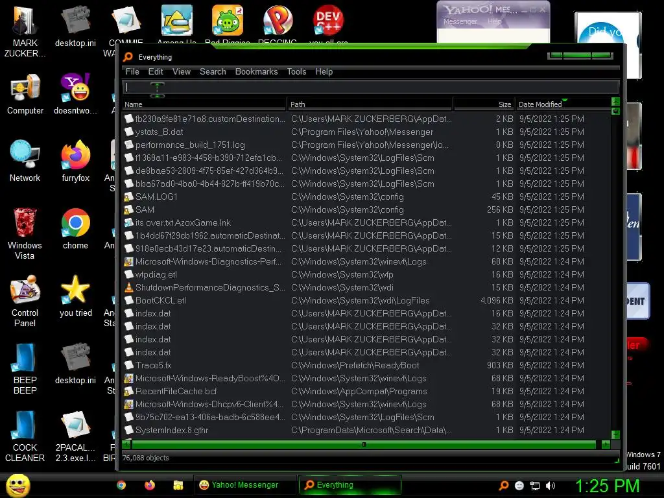Image resolution: width=664 pixels, height=498 pixels.
Task: Select Microsoft-Windows-ReadyBoost log file icon
Action: (x=129, y=378)
